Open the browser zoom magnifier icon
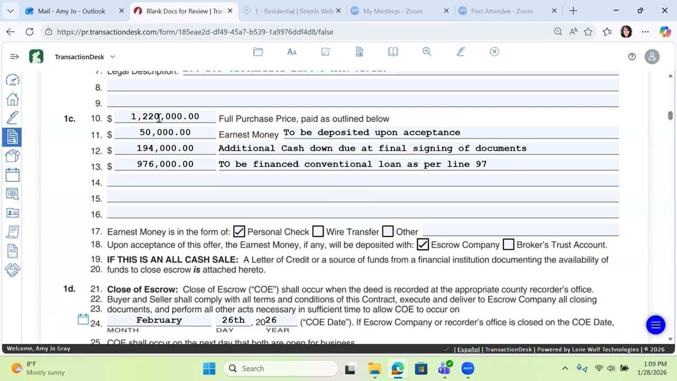677x381 pixels. 558,32
